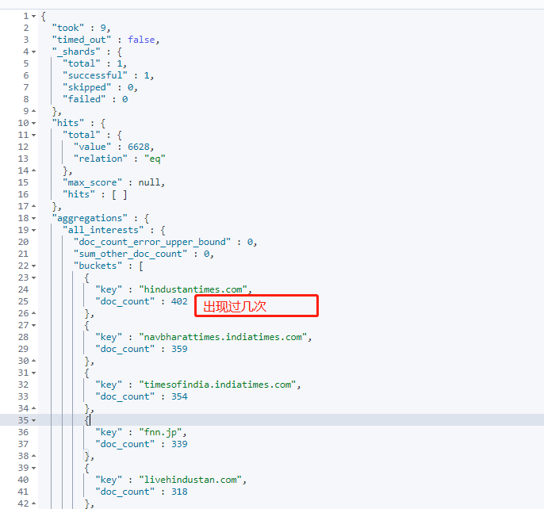Click the null value on line 15
The image size is (544, 509).
149,182
